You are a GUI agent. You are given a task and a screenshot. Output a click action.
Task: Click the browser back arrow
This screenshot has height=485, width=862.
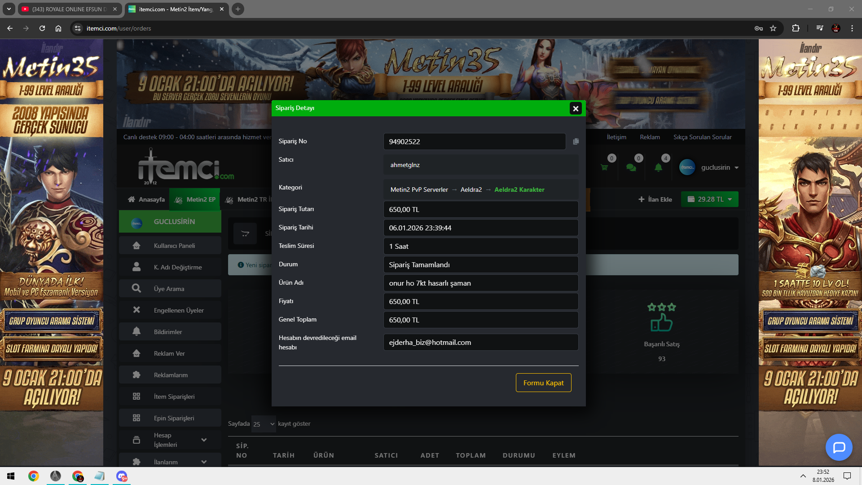pyautogui.click(x=10, y=28)
